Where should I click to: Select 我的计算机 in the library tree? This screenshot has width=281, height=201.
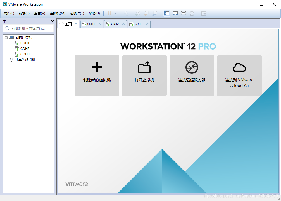tap(23, 38)
